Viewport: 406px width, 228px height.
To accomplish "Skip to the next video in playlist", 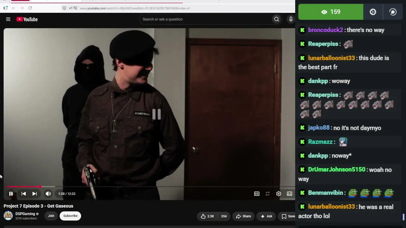I will pos(35,193).
